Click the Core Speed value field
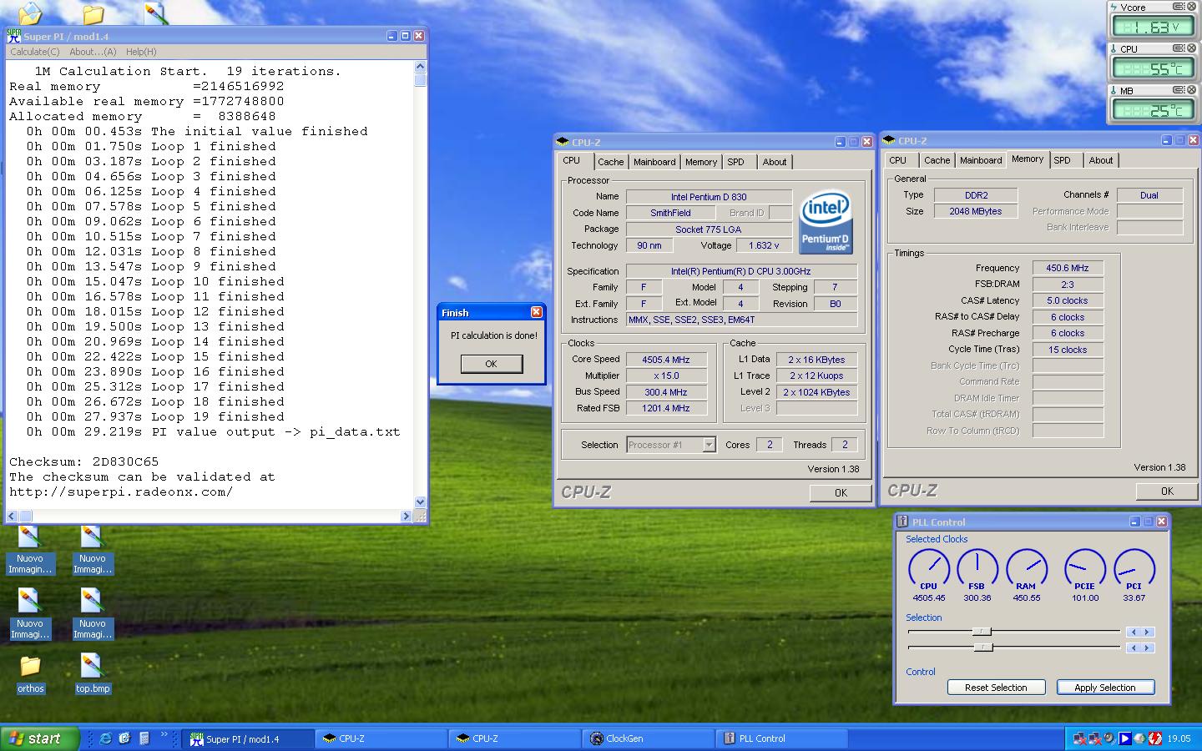 click(666, 360)
